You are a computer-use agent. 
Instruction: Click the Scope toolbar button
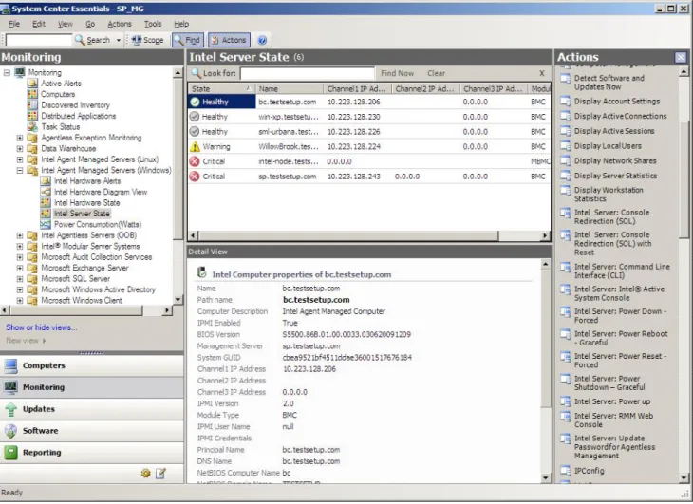click(147, 40)
